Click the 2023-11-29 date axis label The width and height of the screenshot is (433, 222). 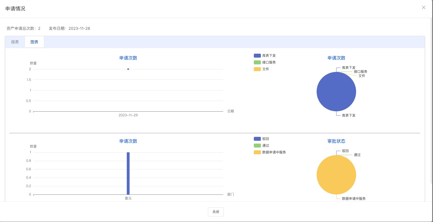(x=128, y=115)
